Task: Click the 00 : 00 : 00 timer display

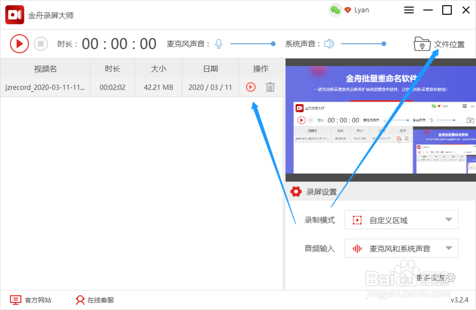Action: pyautogui.click(x=119, y=44)
